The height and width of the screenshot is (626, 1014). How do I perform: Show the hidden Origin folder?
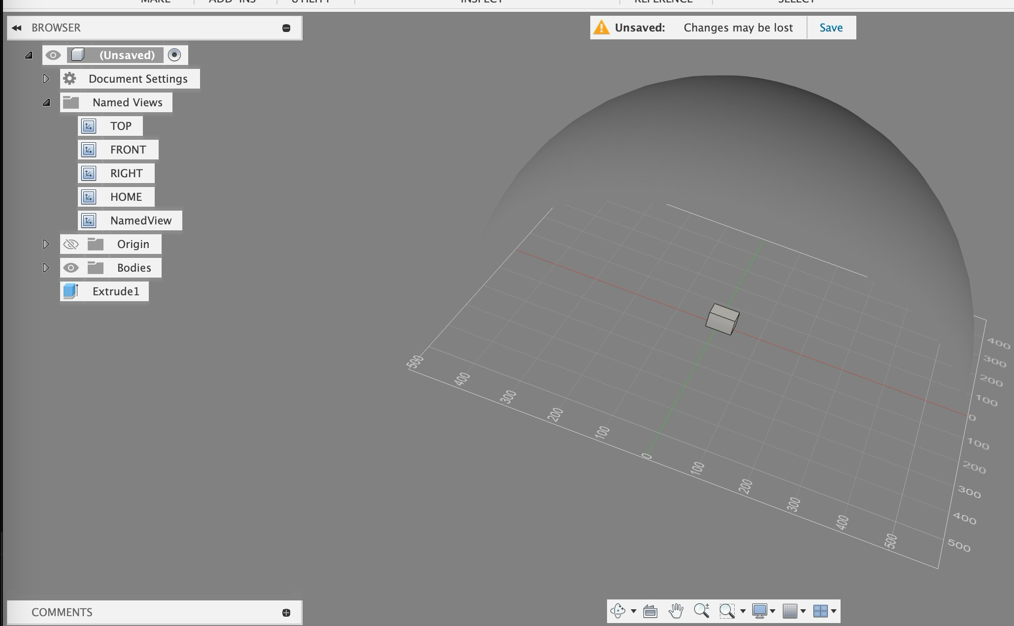tap(71, 244)
